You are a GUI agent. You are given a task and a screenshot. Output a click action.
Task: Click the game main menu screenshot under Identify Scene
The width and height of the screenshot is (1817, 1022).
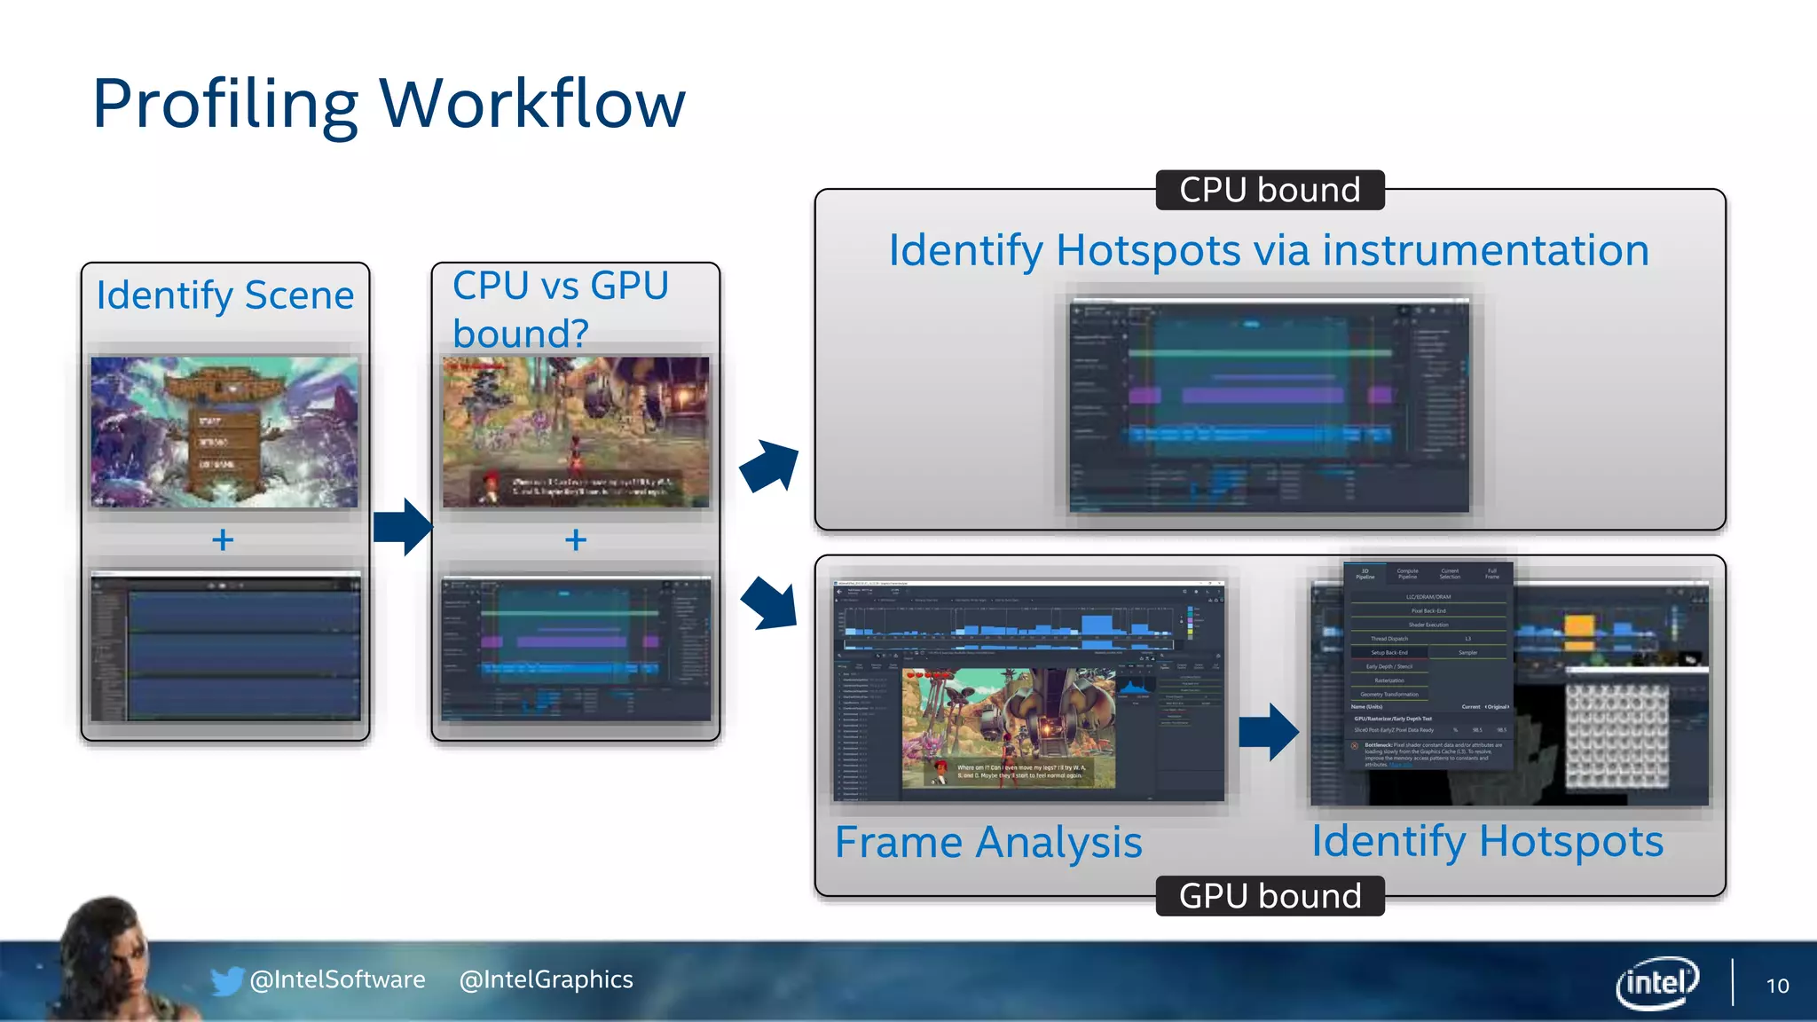click(x=224, y=432)
